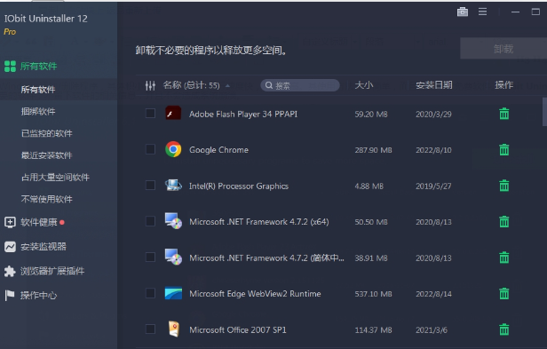This screenshot has height=349, width=547.
Task: Click the 操作 column header
Action: pos(504,84)
